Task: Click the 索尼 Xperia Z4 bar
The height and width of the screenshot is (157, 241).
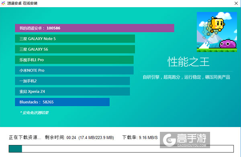Action: 72,91
